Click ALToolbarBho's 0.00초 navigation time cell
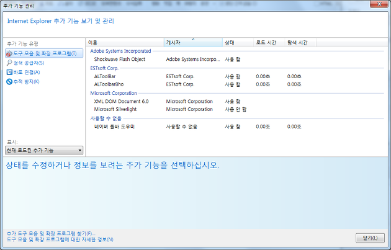This screenshot has height=250, width=391. pos(294,84)
